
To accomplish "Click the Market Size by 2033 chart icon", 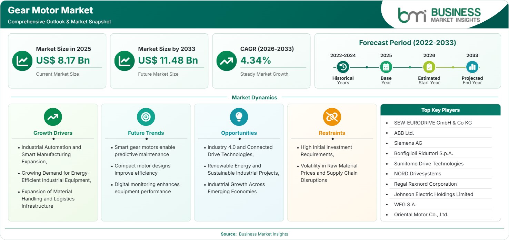I will point(124,61).
